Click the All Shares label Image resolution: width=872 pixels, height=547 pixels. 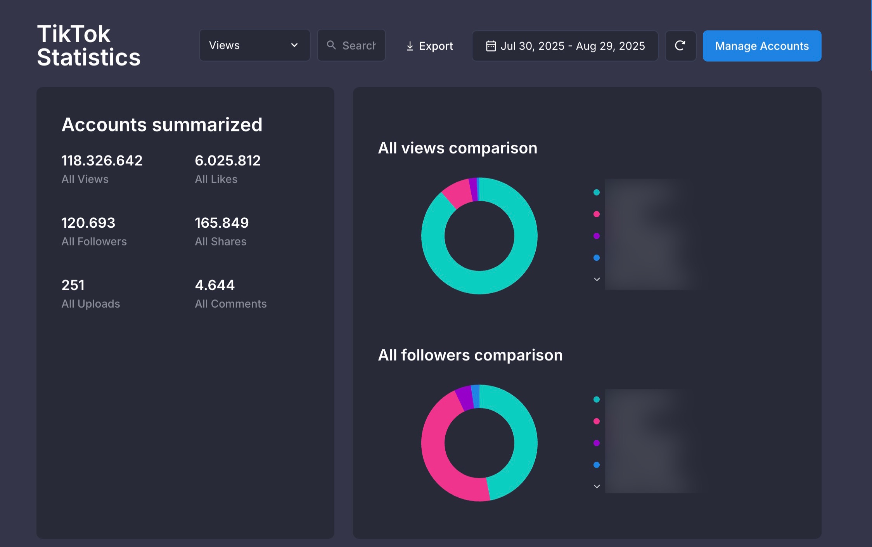coord(221,242)
